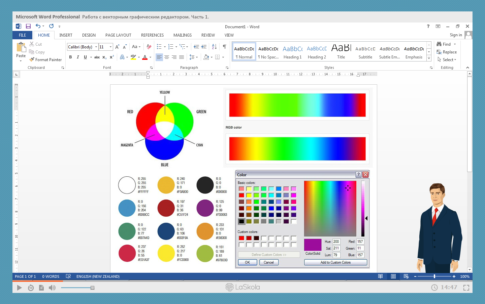Toggle Bold formatting
The image size is (485, 304).
pos(70,57)
